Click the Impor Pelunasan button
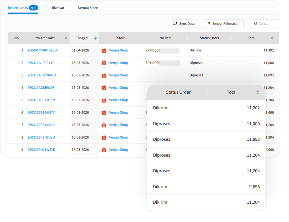 coord(223,23)
